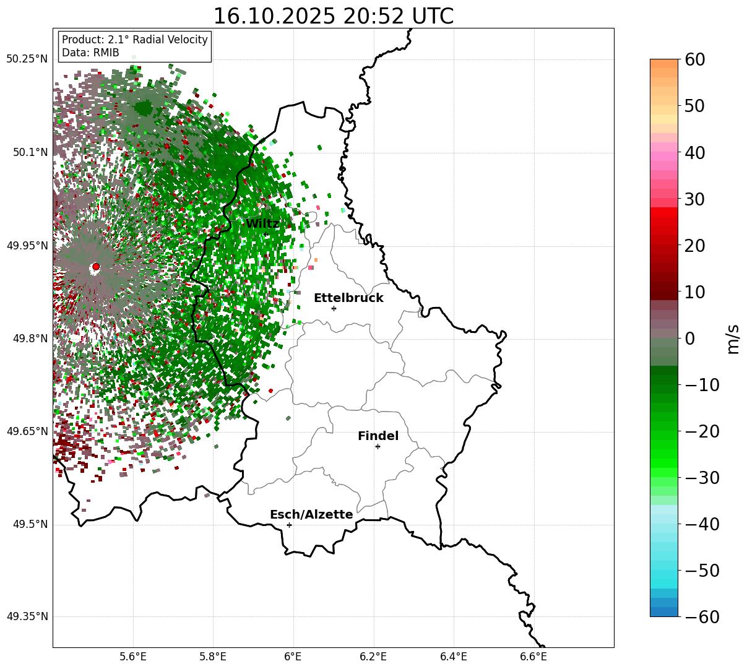Click the 49.8°N latitude label

pos(30,339)
